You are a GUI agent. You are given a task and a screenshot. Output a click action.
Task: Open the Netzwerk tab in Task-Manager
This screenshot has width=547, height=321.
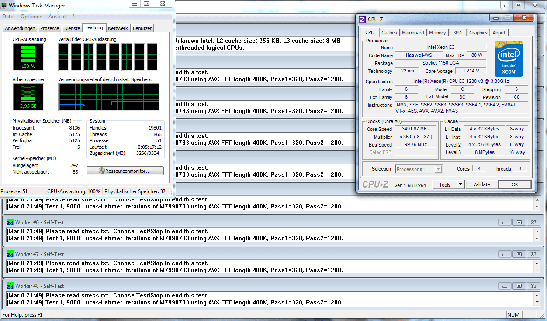tap(118, 28)
